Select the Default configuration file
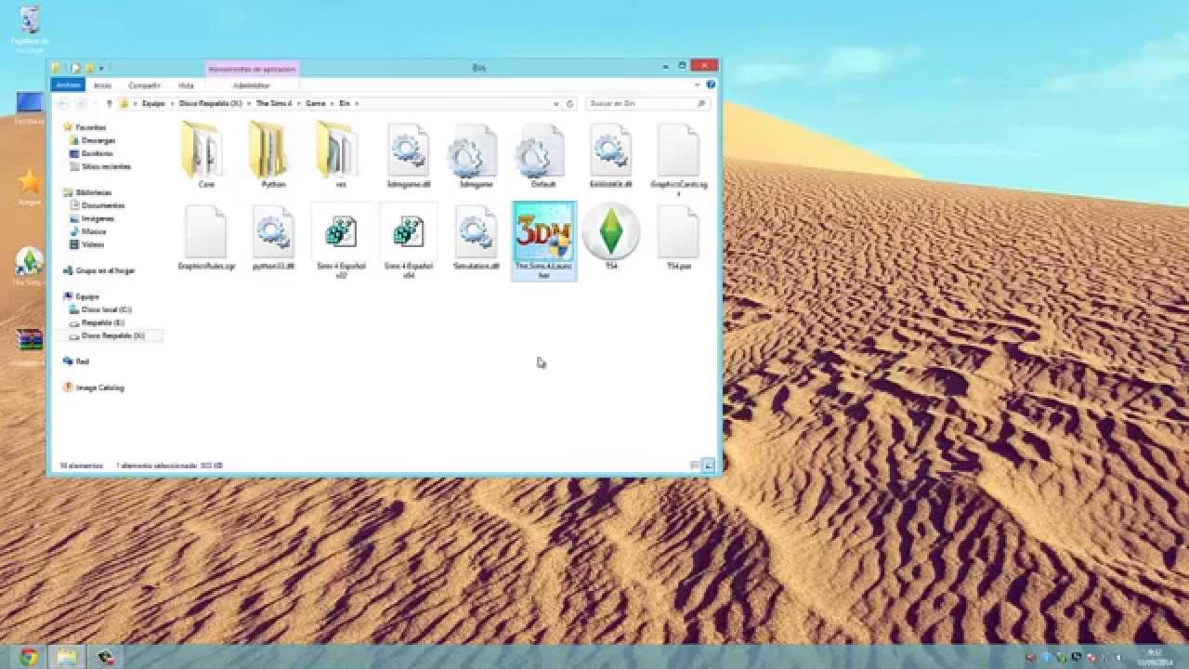 543,156
